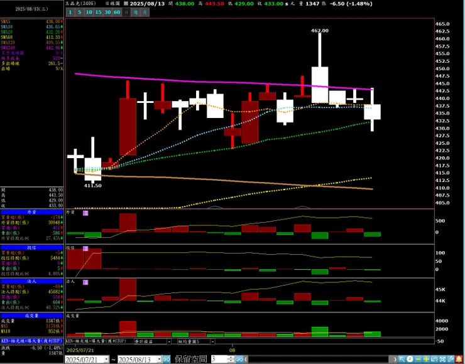This screenshot has height=364, width=465.
Task: Switch to 1-minute timeframe
Action: pos(70,12)
